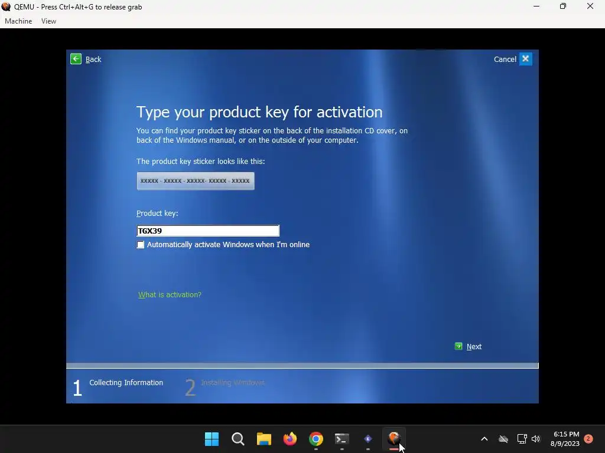Open Google Chrome from the taskbar
Image resolution: width=605 pixels, height=453 pixels.
point(316,439)
